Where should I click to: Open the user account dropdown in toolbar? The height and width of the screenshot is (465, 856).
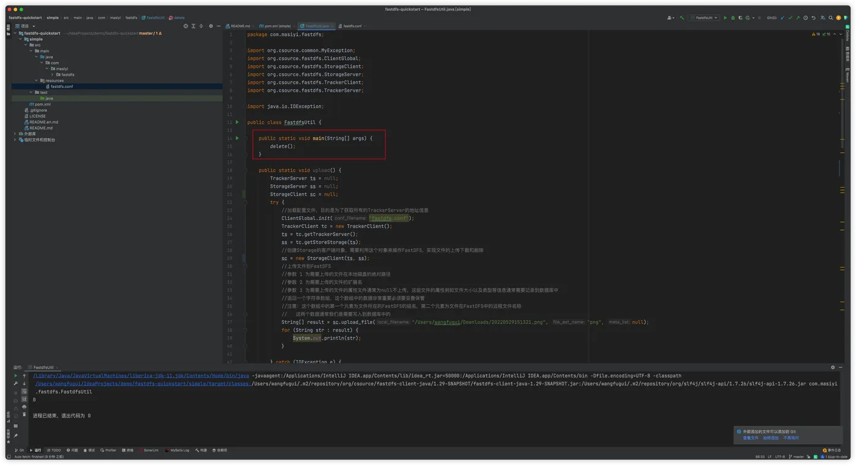[x=671, y=18]
